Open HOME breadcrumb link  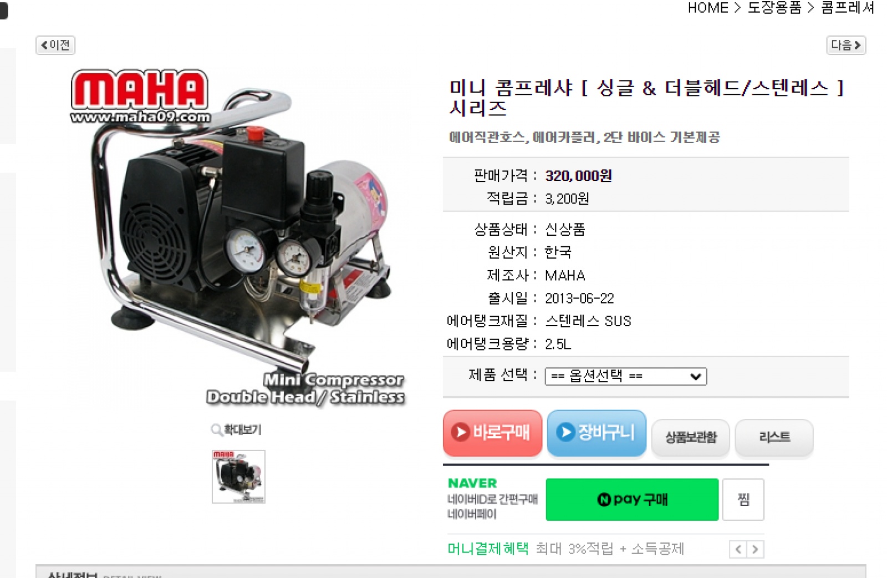(708, 8)
